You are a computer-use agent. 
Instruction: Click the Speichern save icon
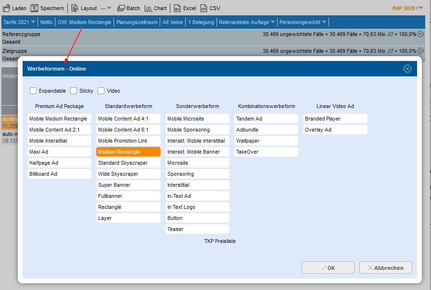[x=34, y=8]
